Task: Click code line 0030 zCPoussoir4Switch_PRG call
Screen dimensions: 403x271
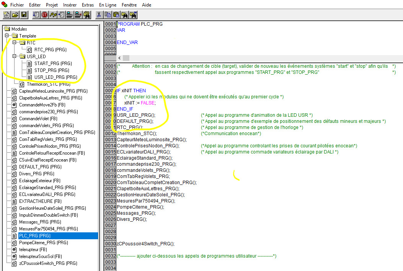Action: 145,244
